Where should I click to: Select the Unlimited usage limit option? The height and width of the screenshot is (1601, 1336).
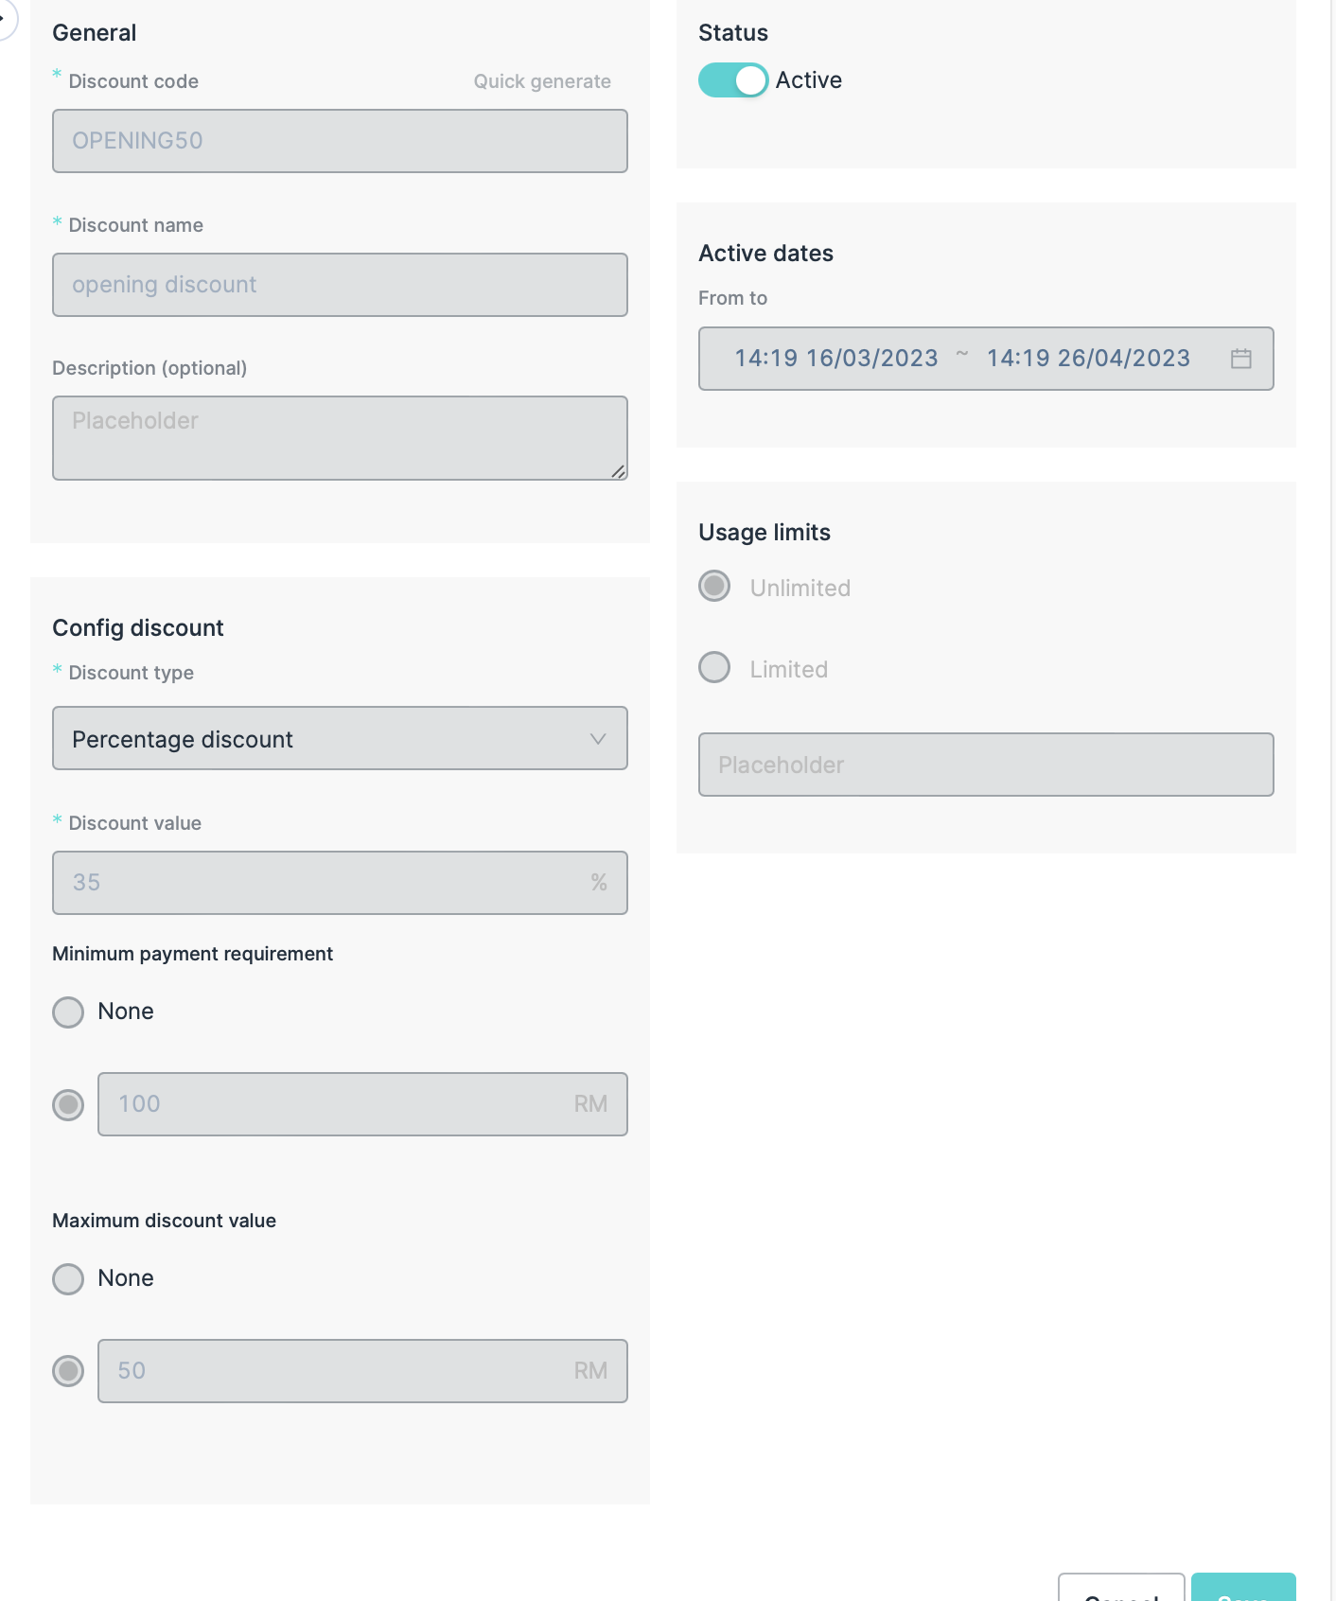[x=714, y=587]
